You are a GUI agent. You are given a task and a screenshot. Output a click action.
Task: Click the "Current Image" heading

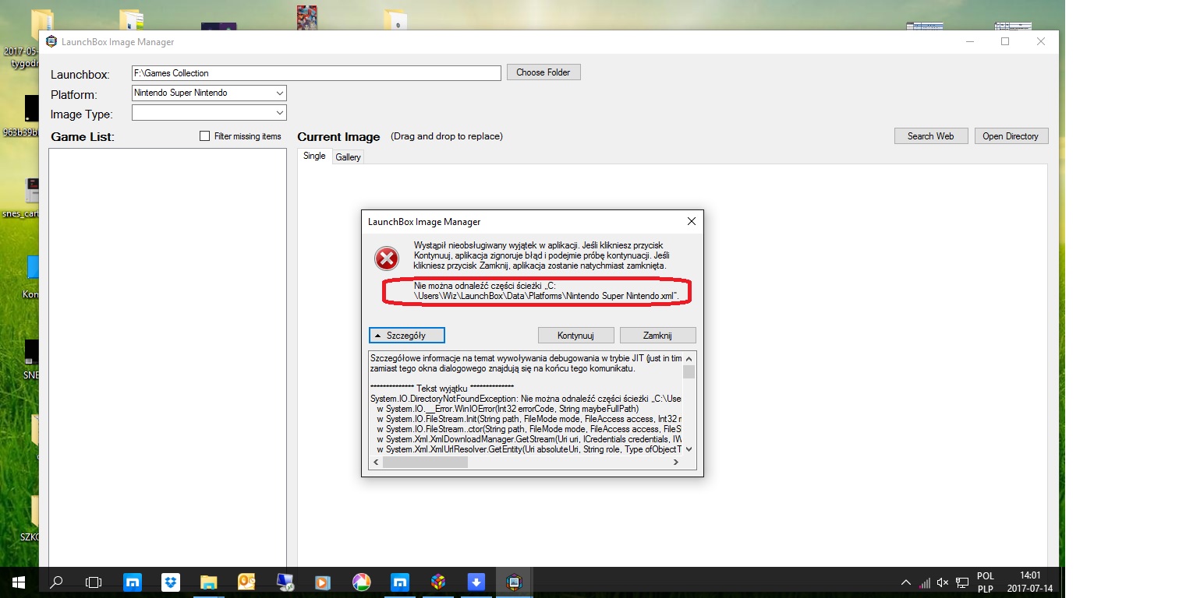pyautogui.click(x=338, y=137)
